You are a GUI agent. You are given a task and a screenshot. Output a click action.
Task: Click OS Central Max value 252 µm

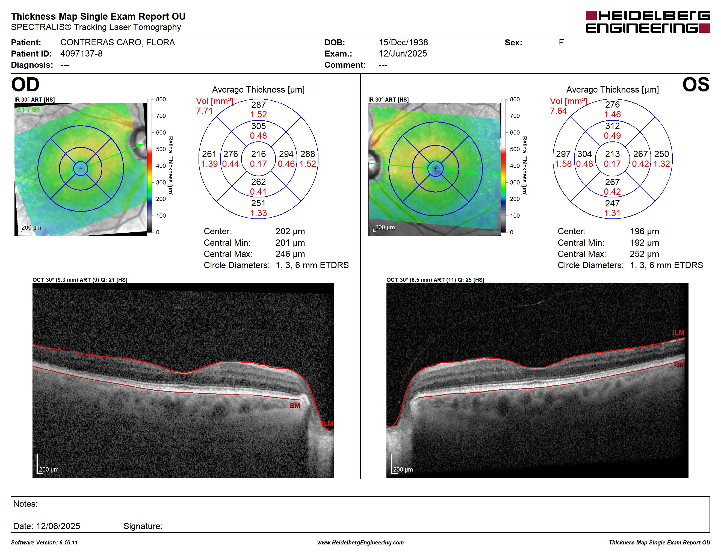(x=645, y=254)
